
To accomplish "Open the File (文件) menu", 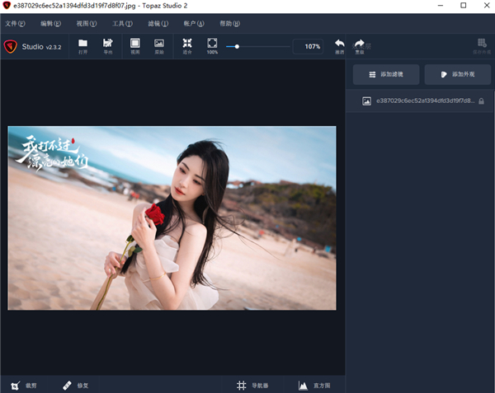I will pos(15,24).
